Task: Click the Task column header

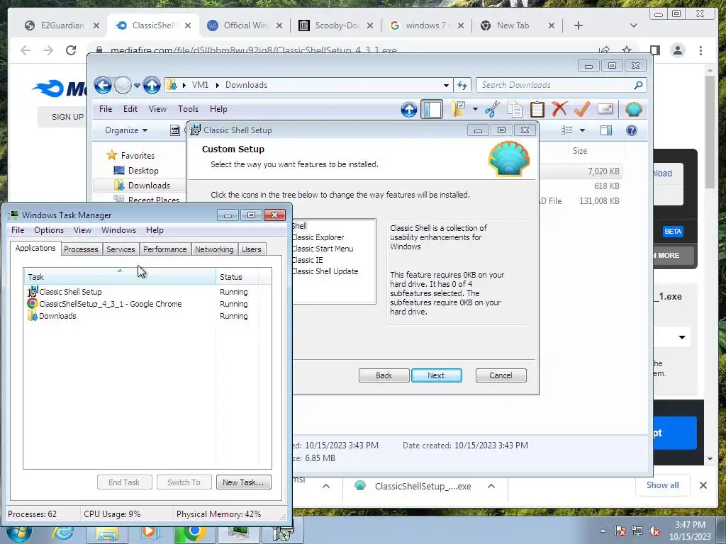Action: 119,277
